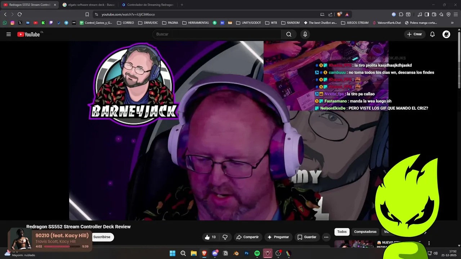Image resolution: width=461 pixels, height=259 pixels.
Task: Like the video with thumbs up
Action: [x=210, y=237]
